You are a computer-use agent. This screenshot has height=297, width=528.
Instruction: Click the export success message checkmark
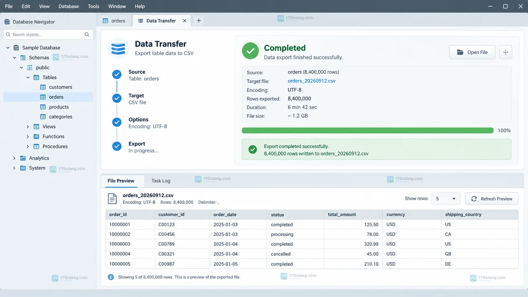(252, 149)
